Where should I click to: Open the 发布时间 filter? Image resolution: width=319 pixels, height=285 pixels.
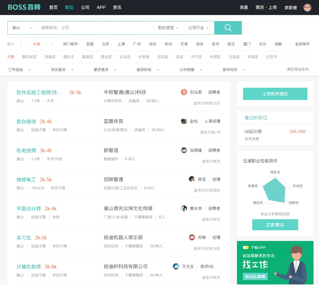(233, 70)
